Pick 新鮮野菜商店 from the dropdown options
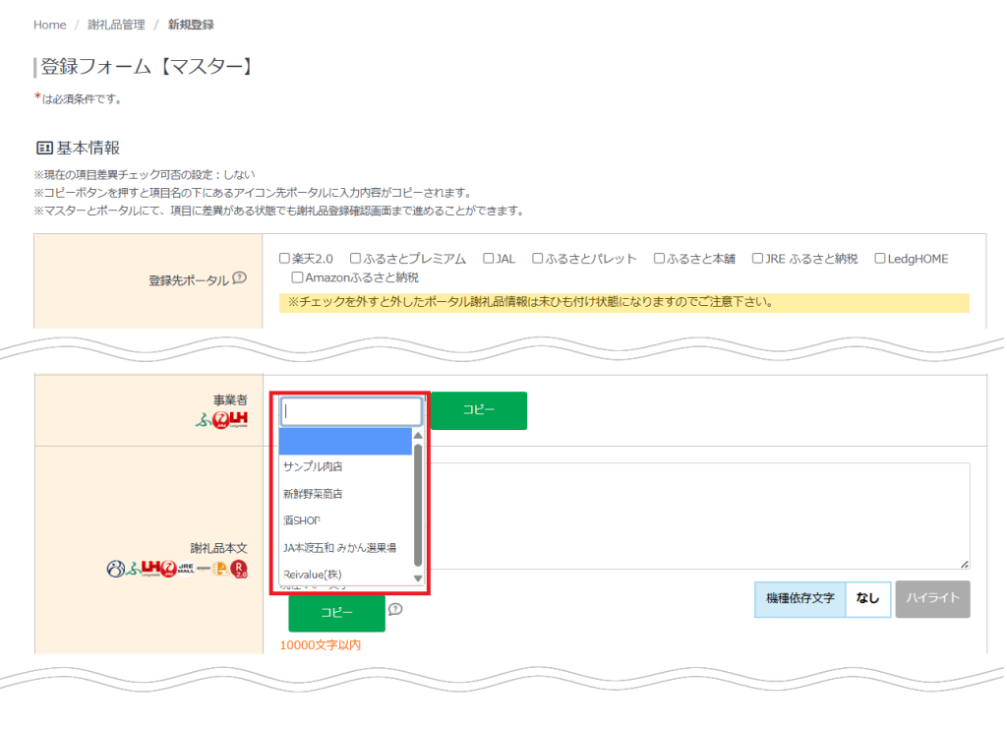This screenshot has height=732, width=1007. pyautogui.click(x=313, y=494)
